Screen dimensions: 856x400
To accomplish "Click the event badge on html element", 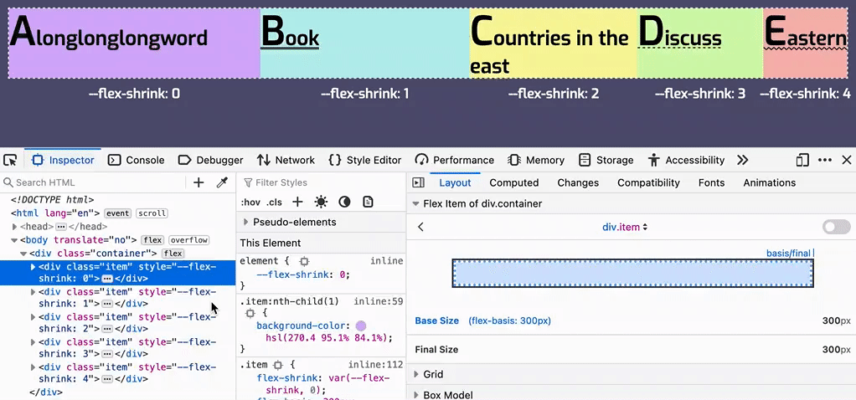I will pyautogui.click(x=117, y=213).
